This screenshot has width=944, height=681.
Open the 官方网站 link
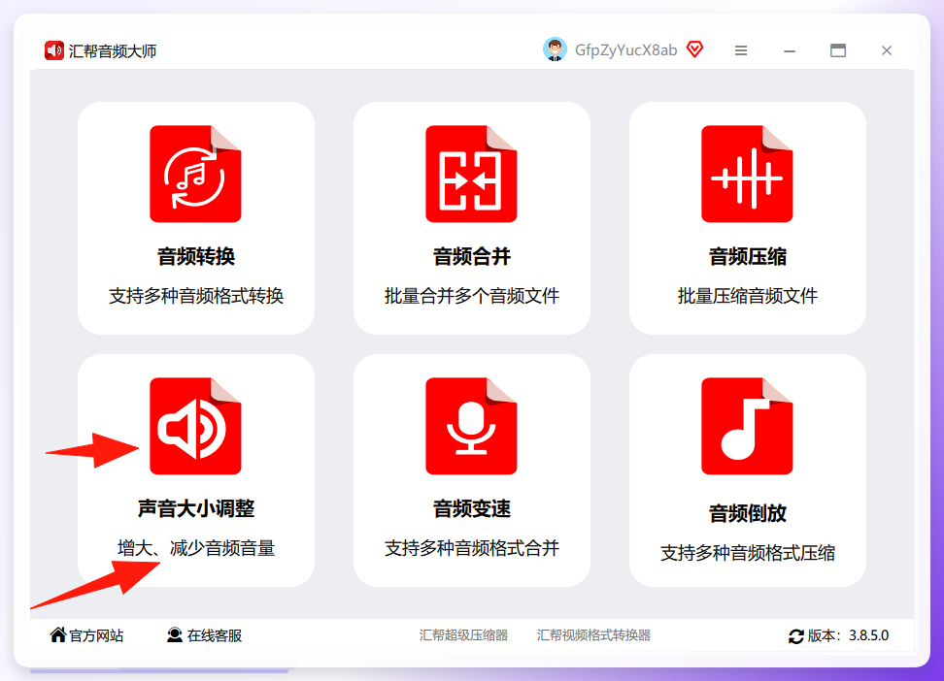click(96, 635)
